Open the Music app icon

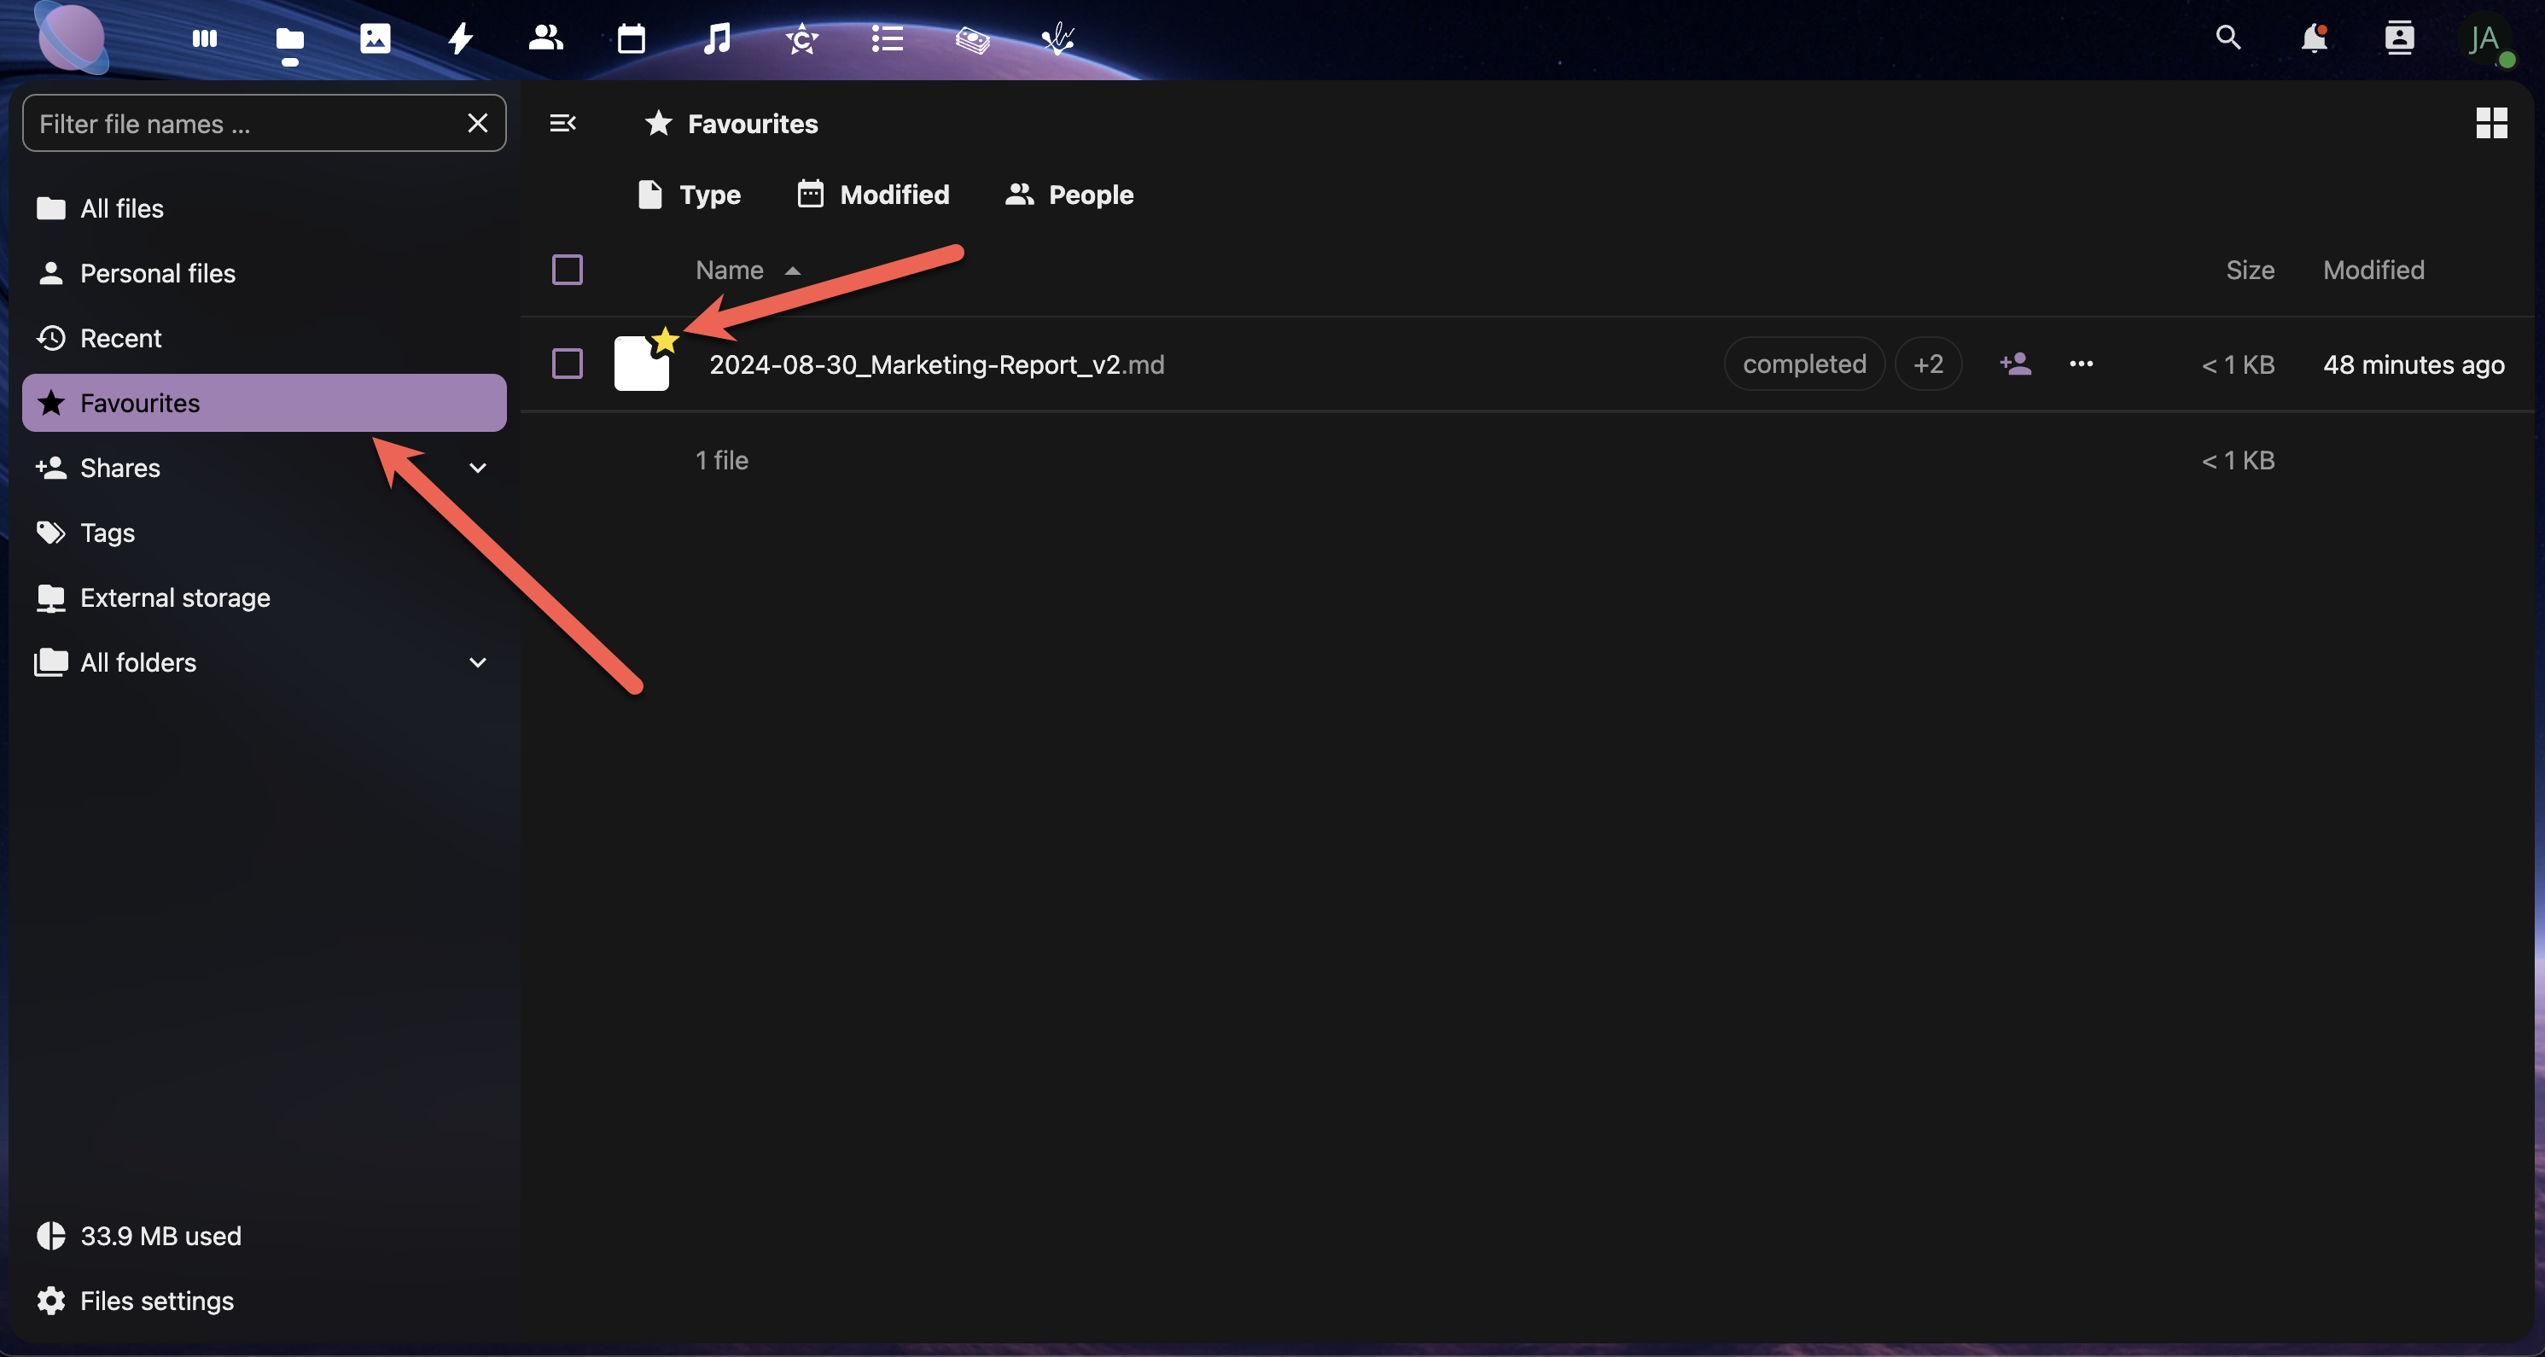[716, 39]
